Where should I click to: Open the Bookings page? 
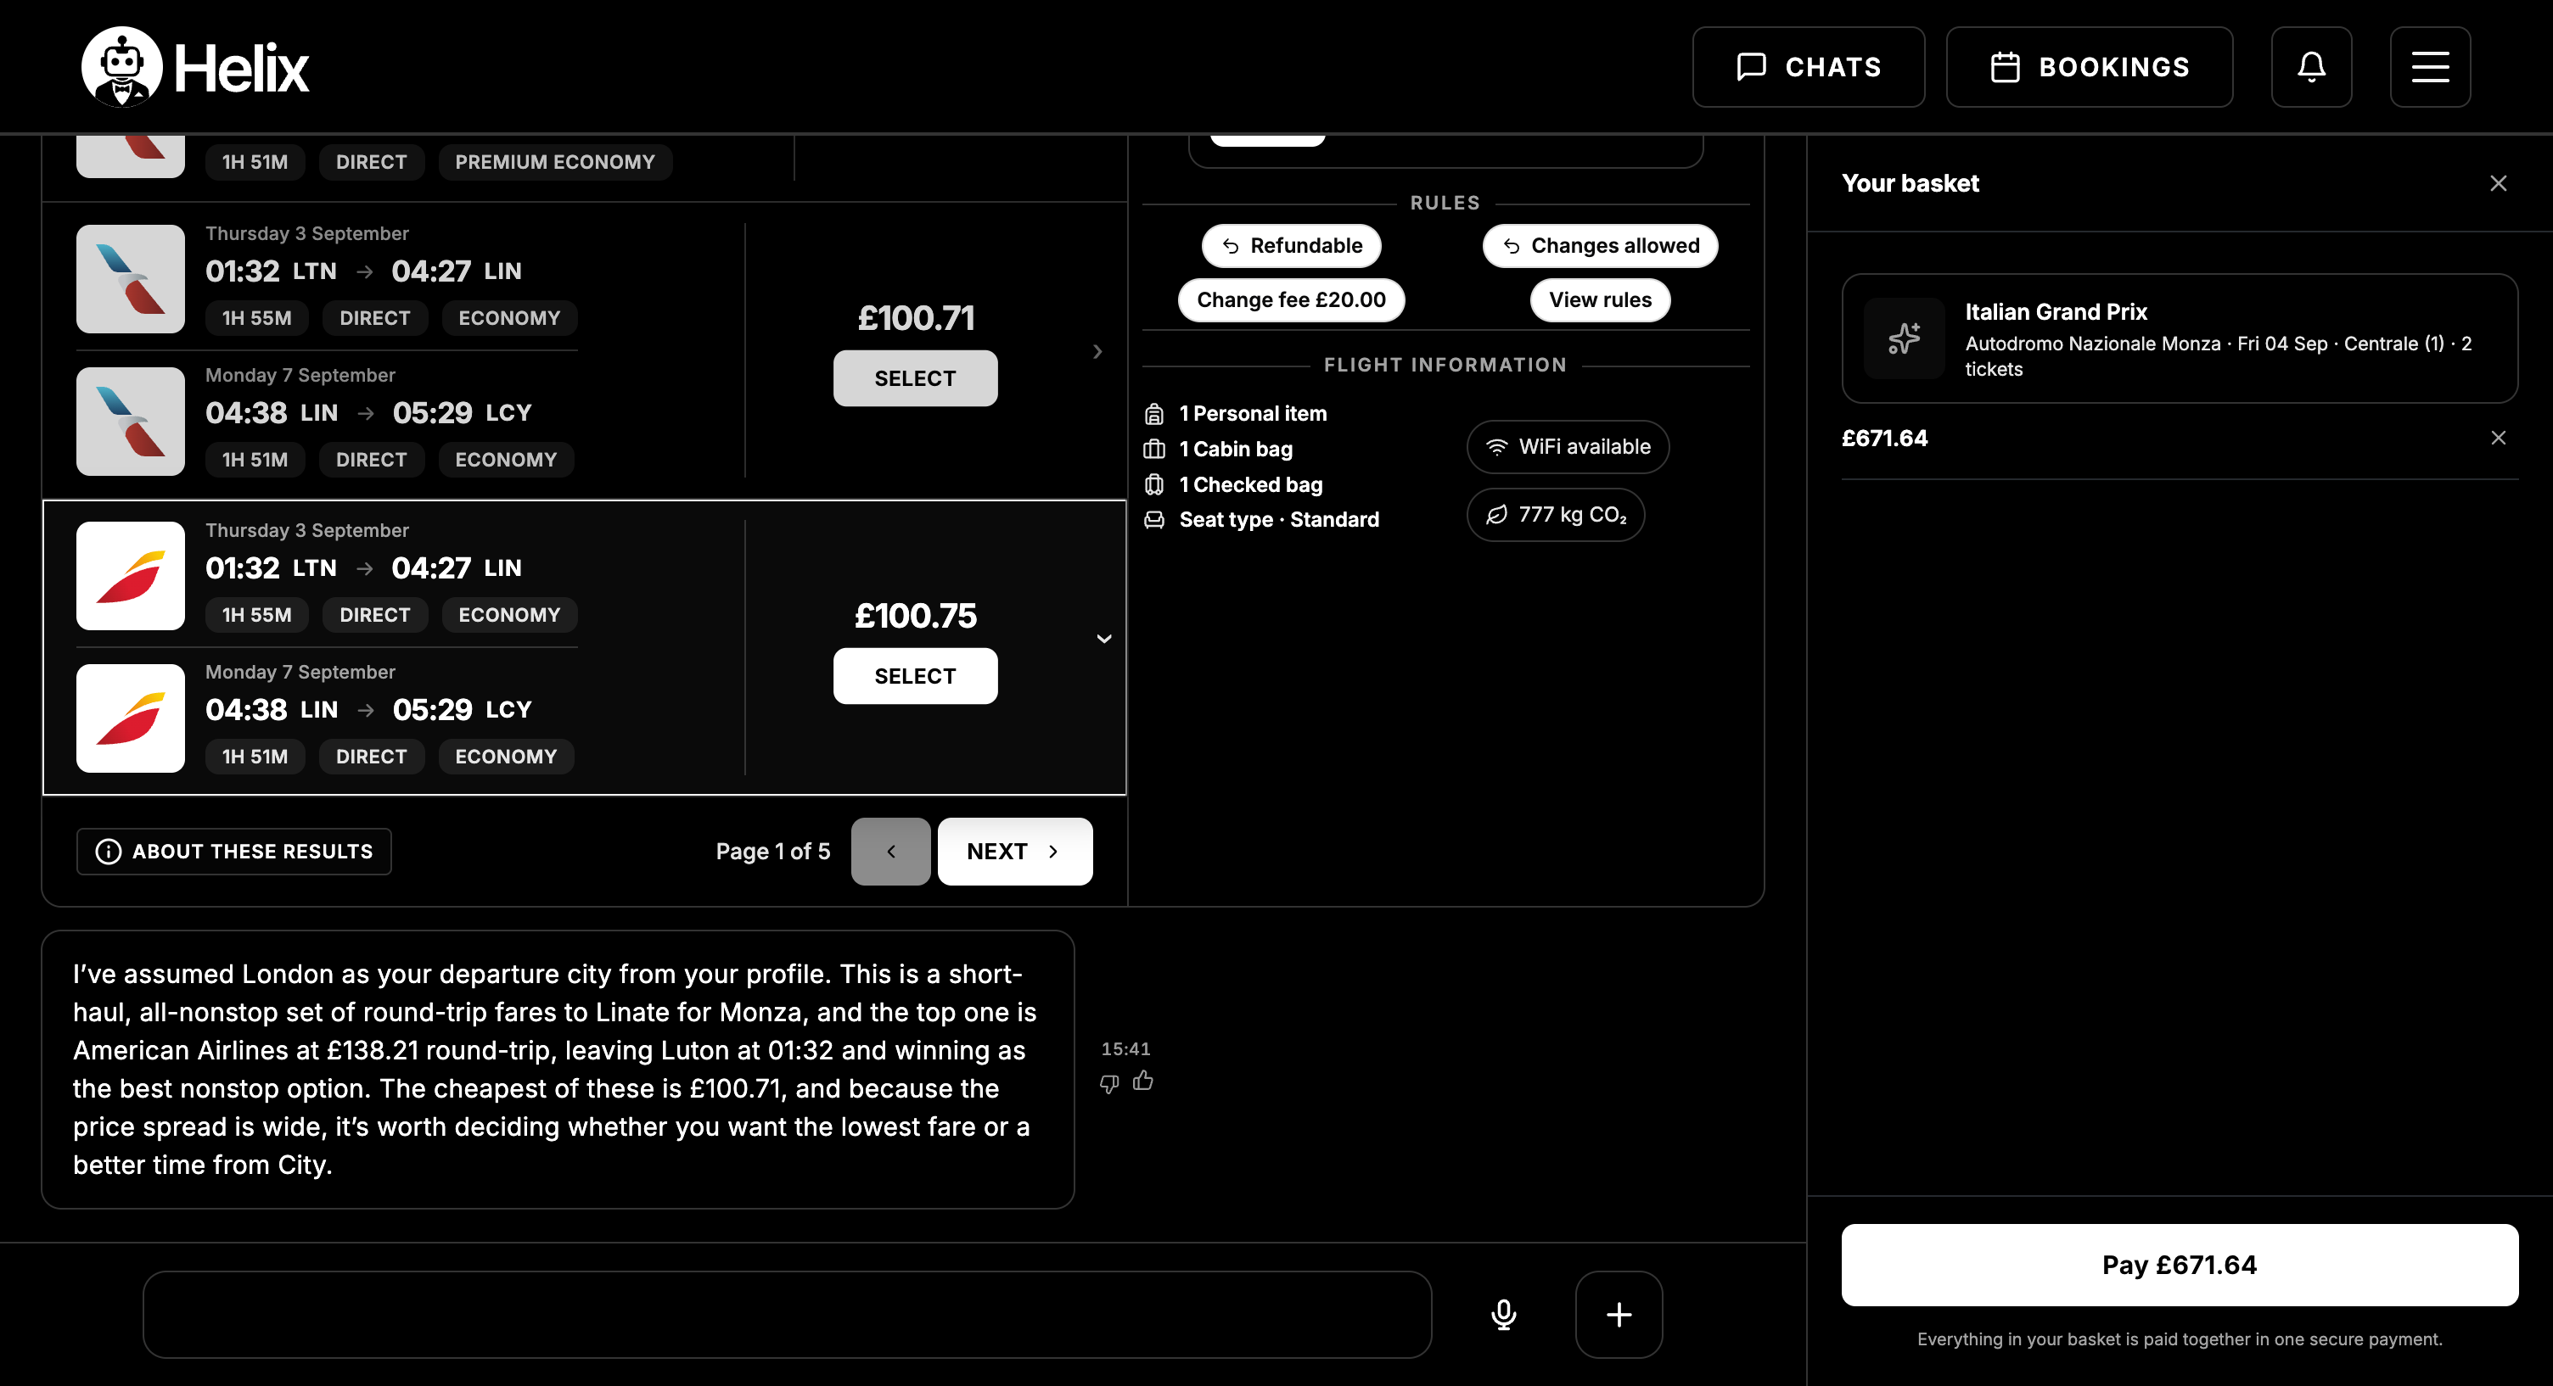point(2090,66)
